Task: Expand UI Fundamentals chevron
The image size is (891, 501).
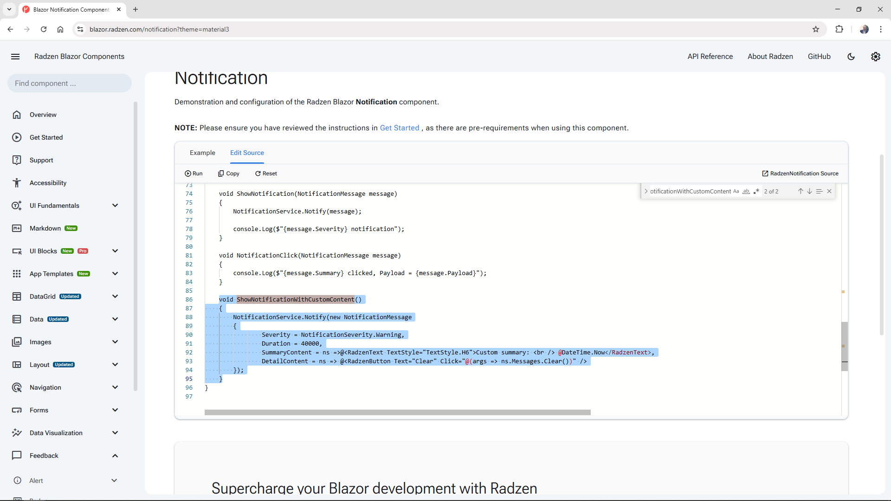Action: click(115, 206)
